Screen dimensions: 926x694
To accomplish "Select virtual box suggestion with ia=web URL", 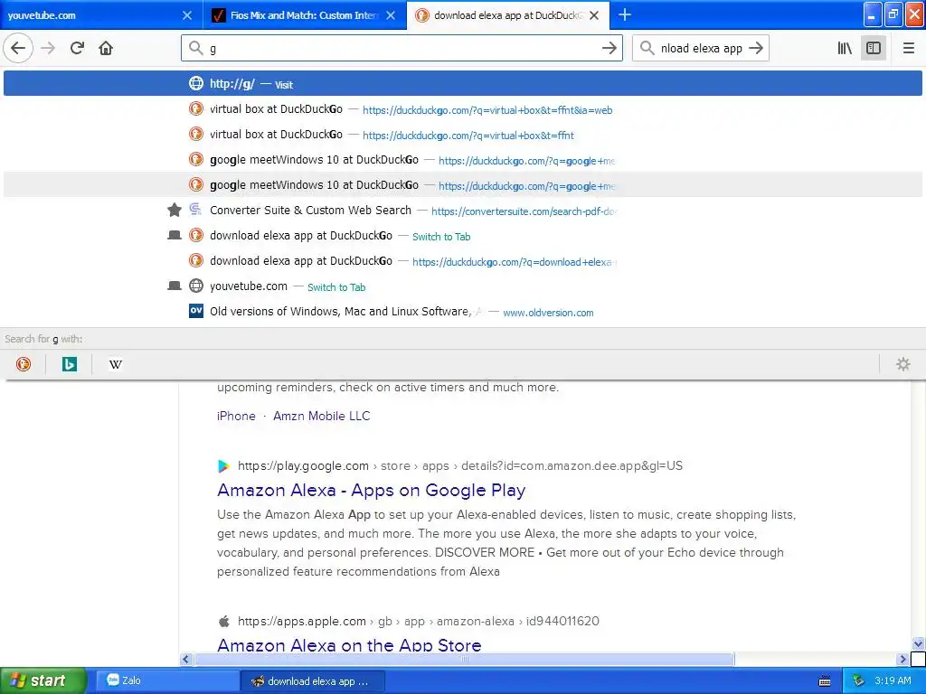I will [x=463, y=109].
